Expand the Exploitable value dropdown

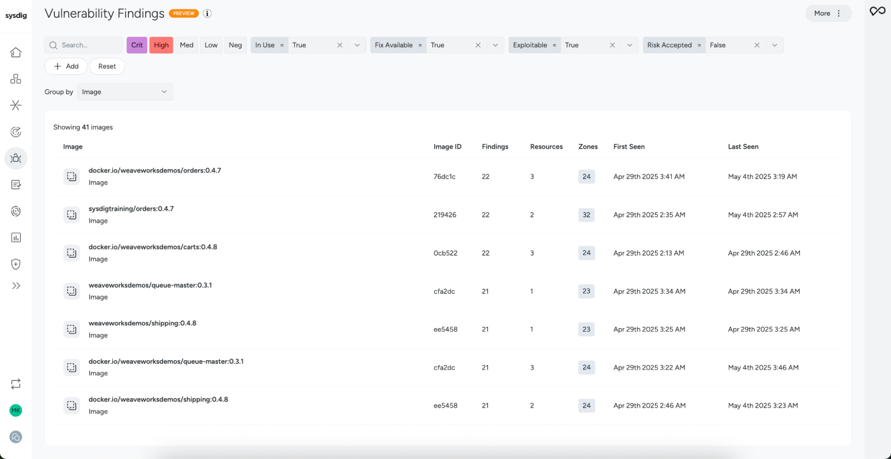[x=630, y=45]
